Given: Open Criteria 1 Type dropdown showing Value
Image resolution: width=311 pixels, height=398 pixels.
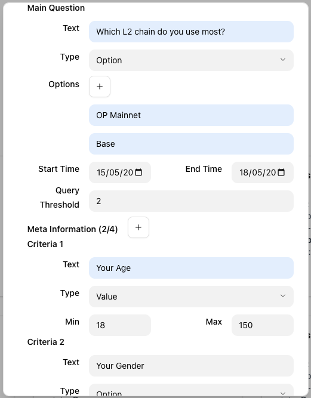Looking at the screenshot, I should tap(191, 297).
